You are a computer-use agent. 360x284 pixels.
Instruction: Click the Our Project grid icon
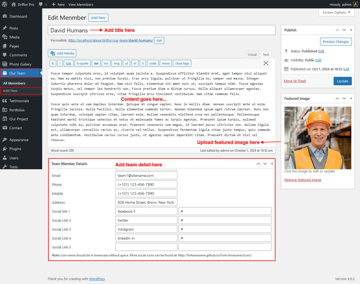5,119
